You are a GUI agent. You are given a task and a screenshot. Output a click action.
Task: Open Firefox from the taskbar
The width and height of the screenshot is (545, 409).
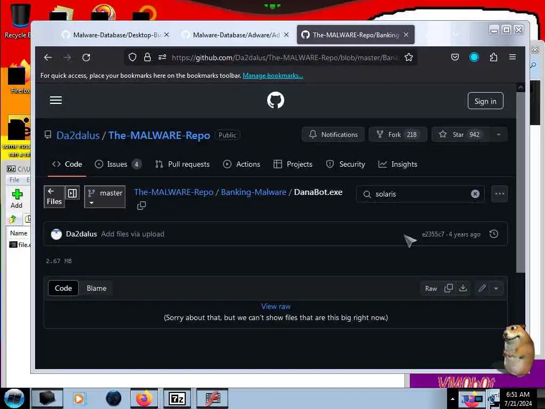click(x=144, y=398)
